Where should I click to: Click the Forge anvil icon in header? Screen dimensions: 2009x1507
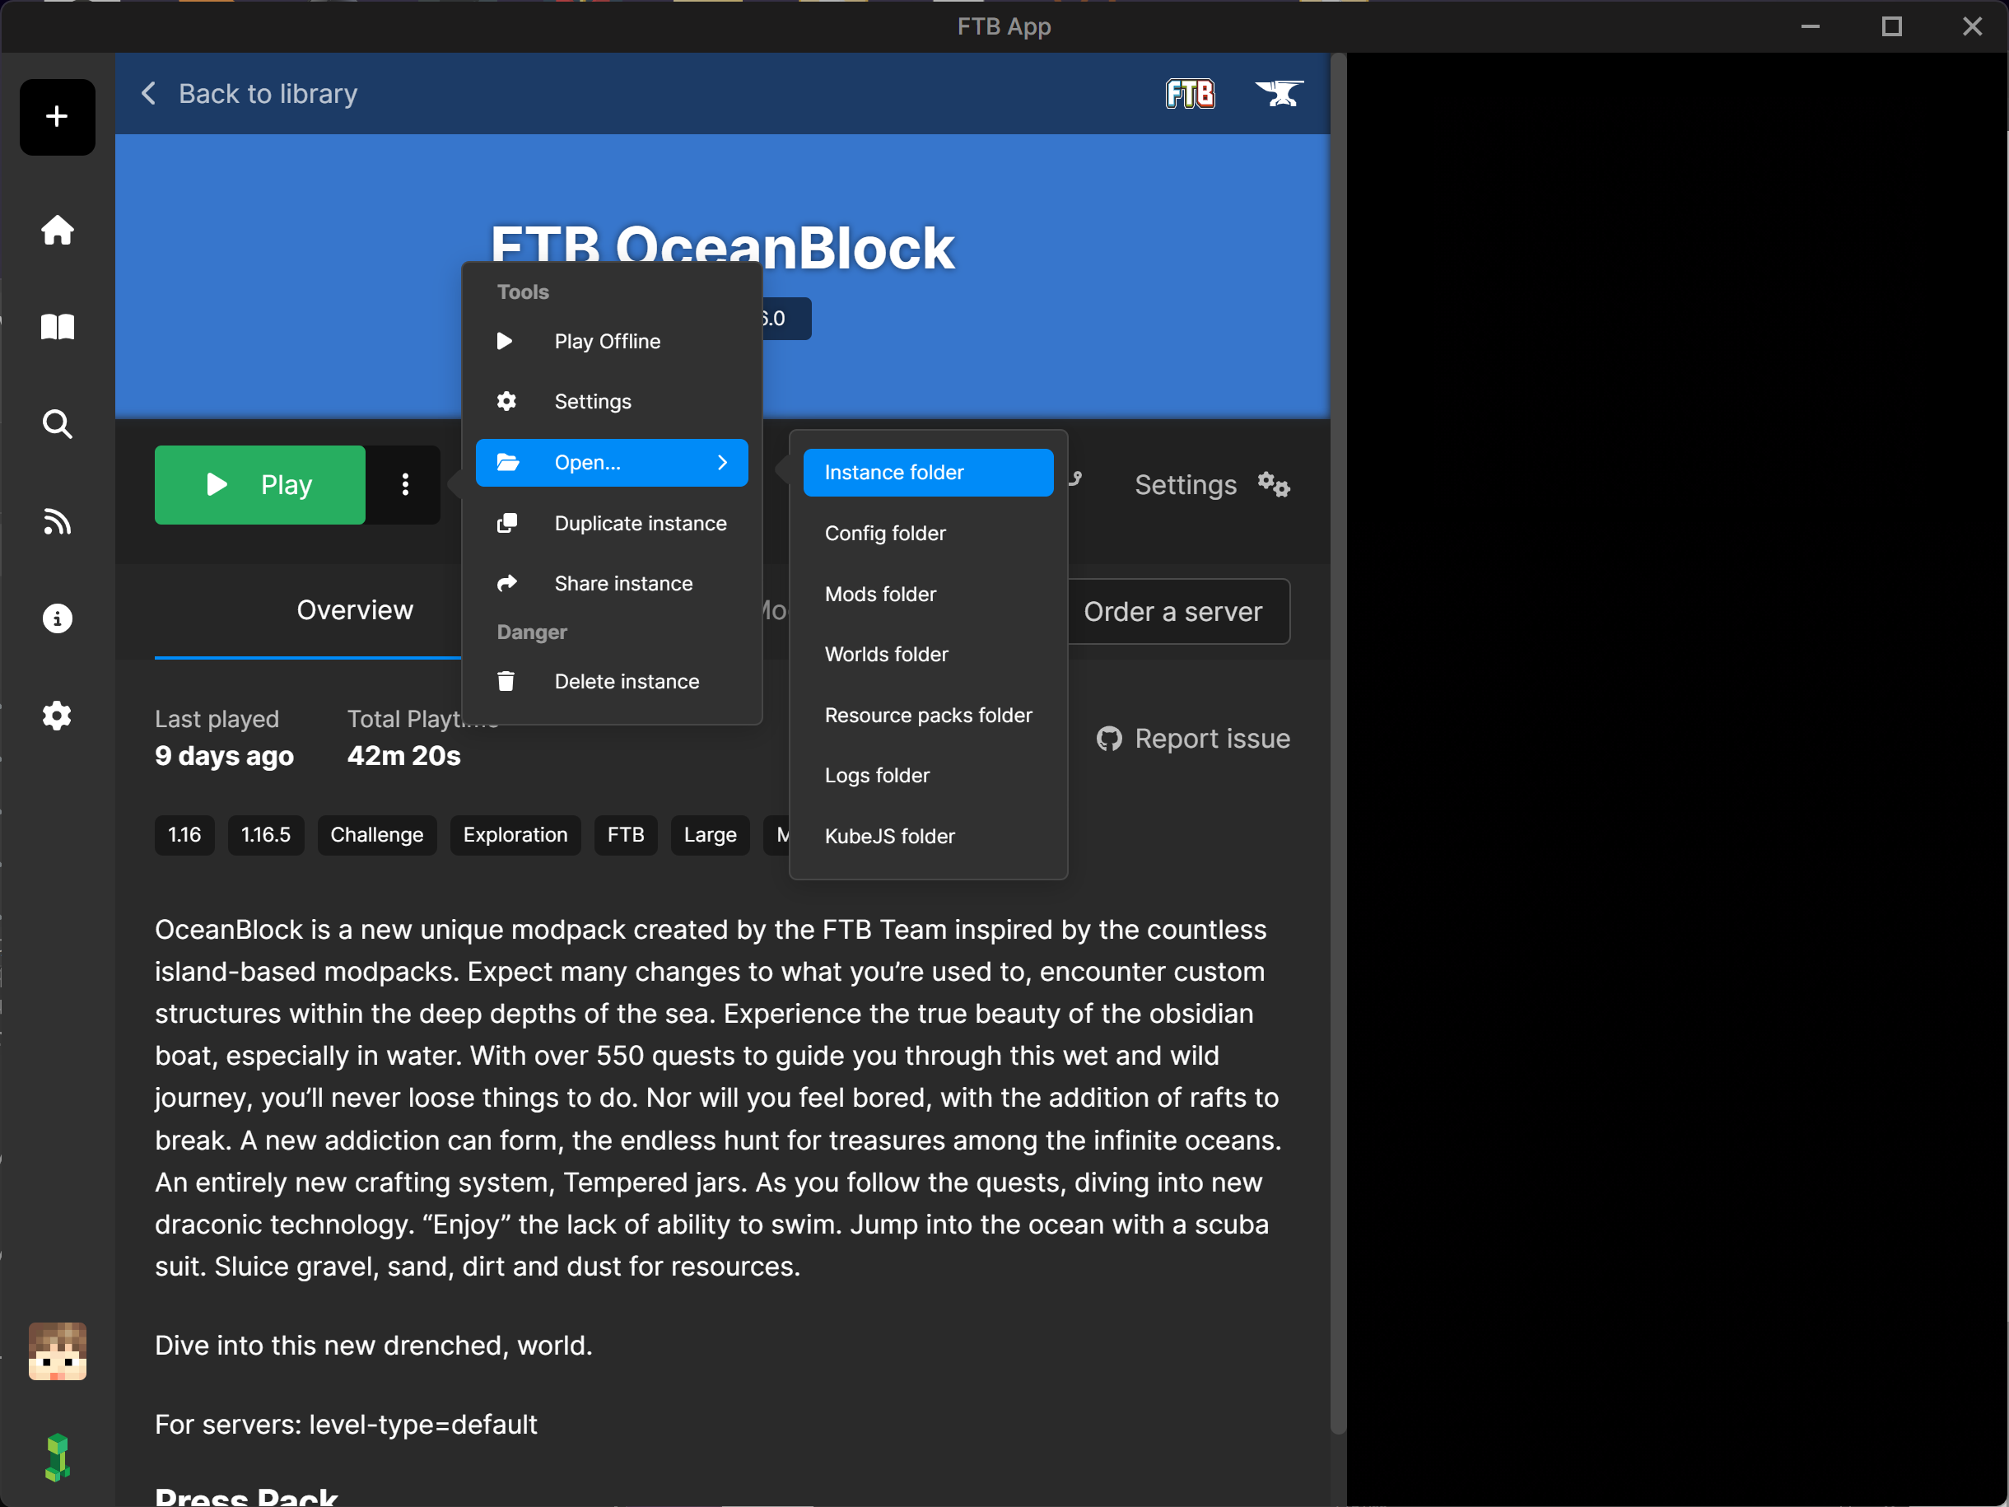coord(1279,94)
